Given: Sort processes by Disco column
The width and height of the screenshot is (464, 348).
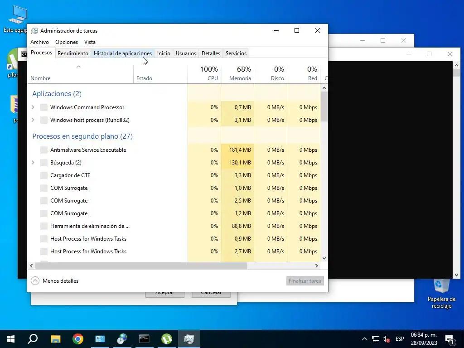Looking at the screenshot, I should click(271, 74).
